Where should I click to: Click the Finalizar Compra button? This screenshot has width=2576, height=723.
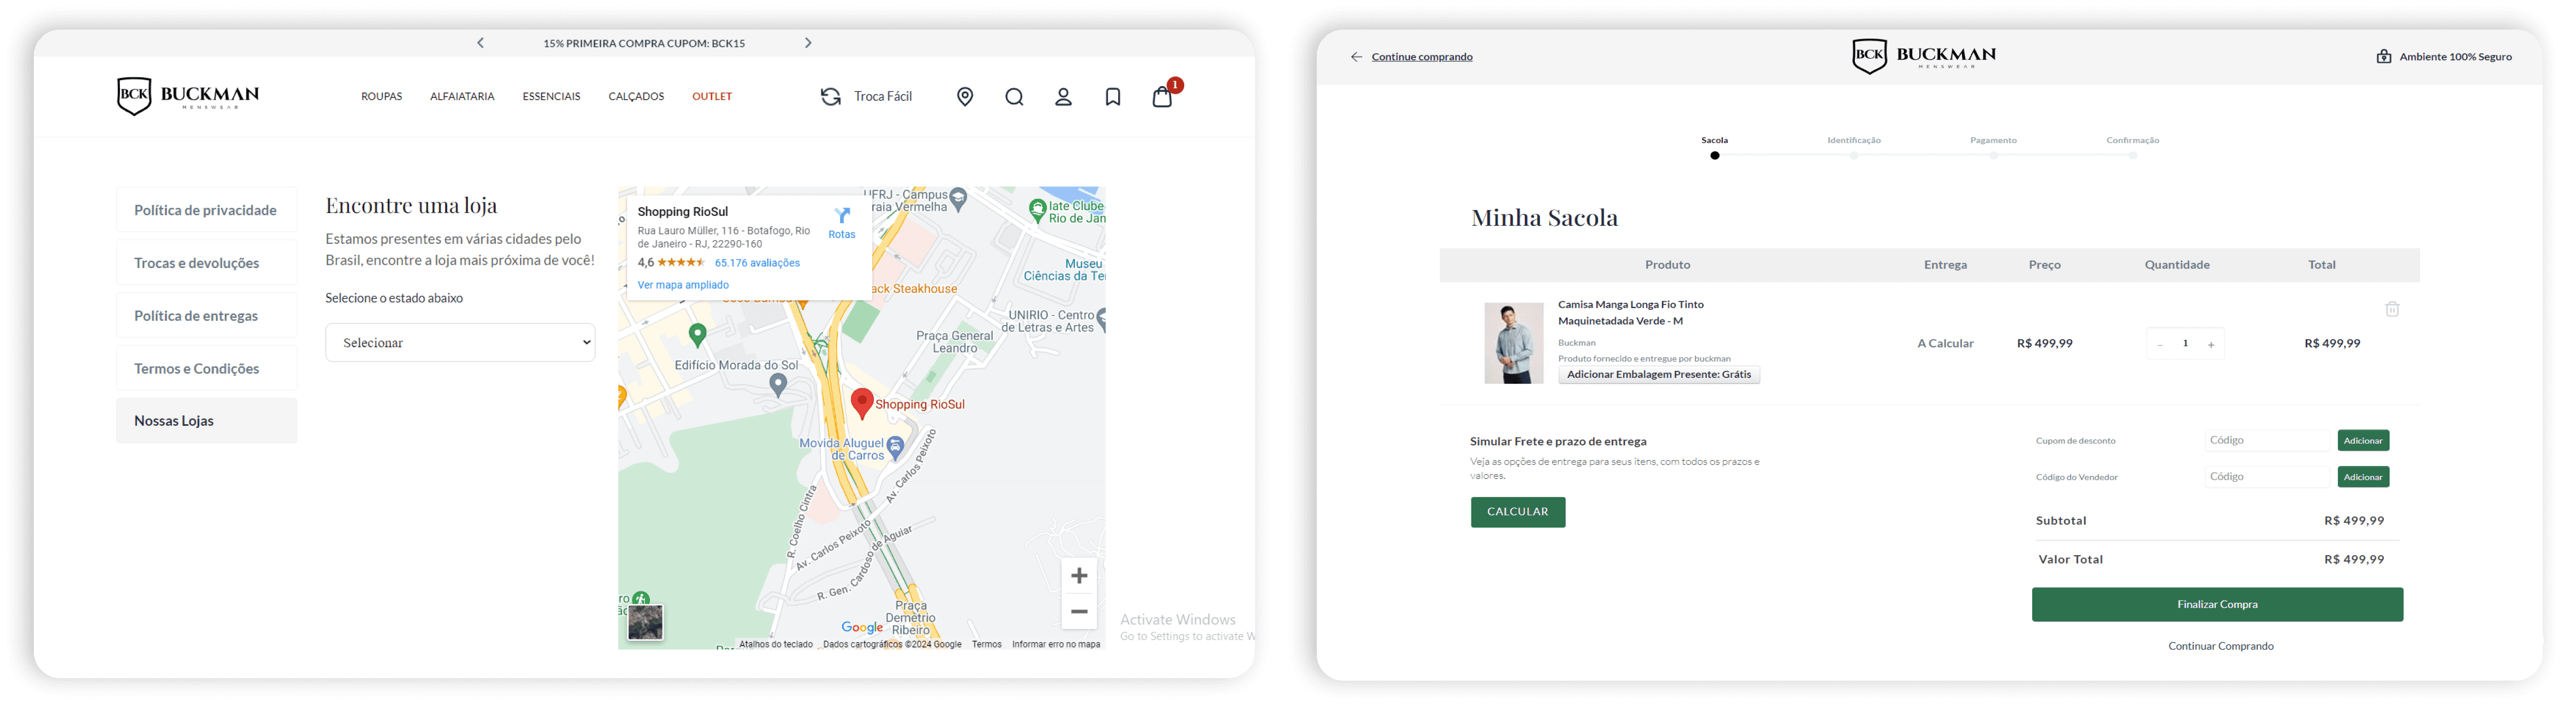(x=2217, y=604)
